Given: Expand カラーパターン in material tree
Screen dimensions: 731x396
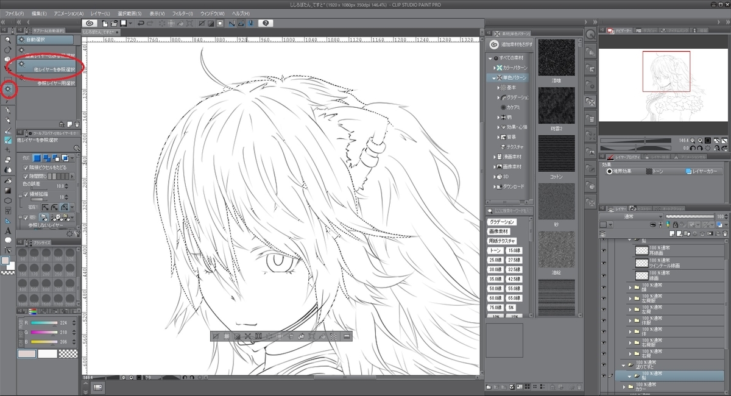Looking at the screenshot, I should coord(494,68).
